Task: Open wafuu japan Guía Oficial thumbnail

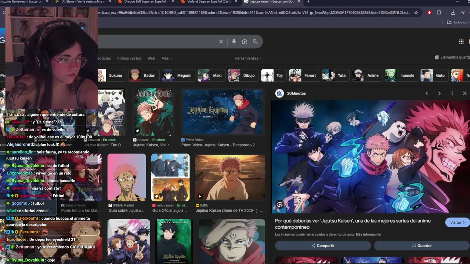Action: pyautogui.click(x=170, y=177)
